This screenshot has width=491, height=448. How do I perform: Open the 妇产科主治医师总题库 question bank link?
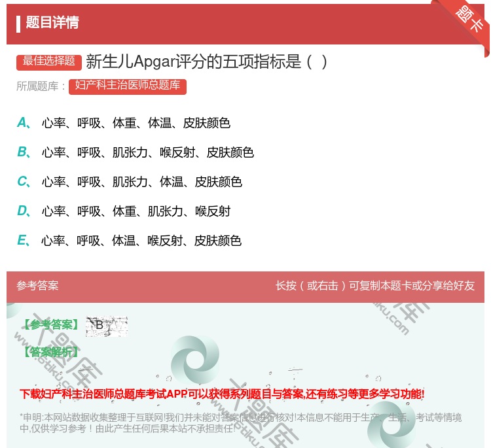coord(128,86)
